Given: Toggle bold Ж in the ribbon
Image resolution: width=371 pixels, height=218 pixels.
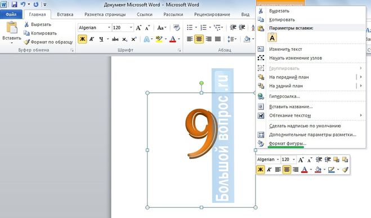Looking at the screenshot, I should coord(82,39).
